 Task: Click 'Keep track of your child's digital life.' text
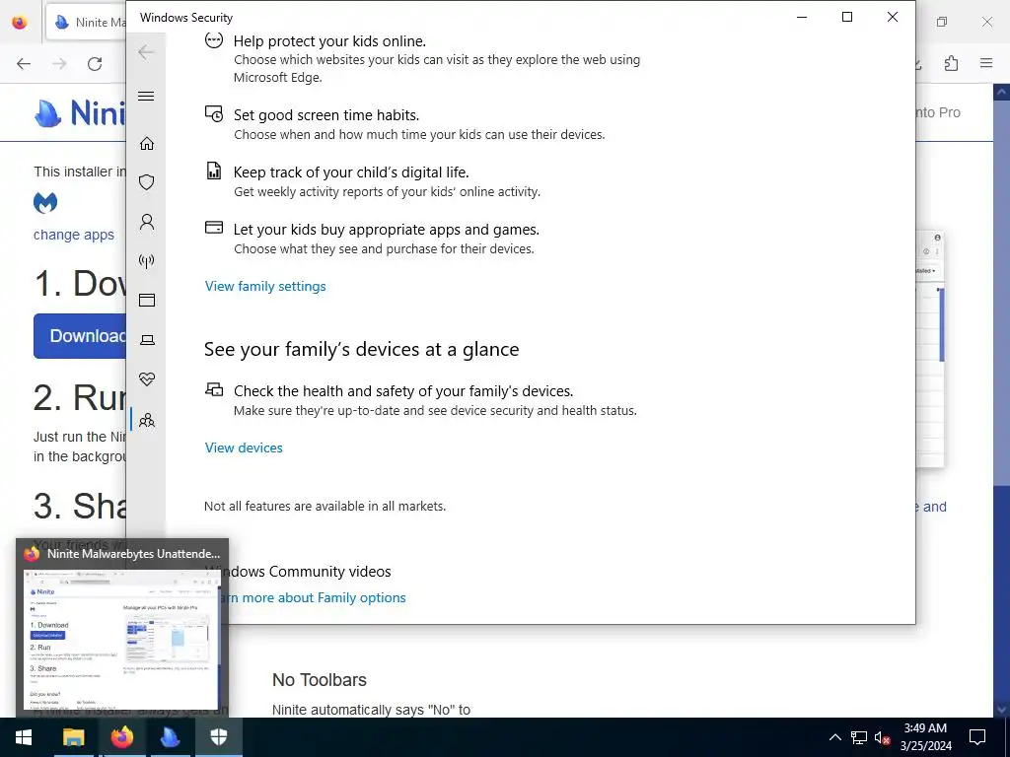351,172
